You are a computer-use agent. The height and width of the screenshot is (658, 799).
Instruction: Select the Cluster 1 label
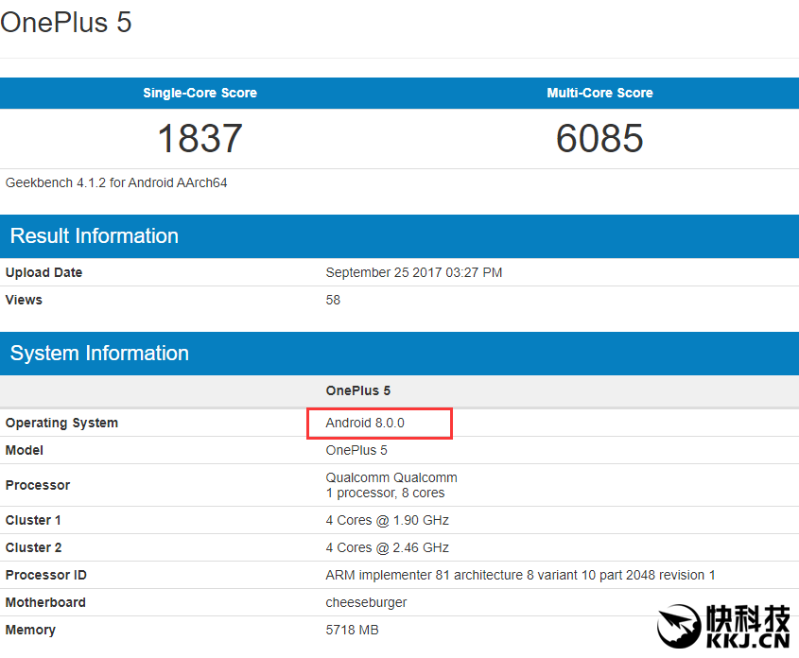point(33,520)
